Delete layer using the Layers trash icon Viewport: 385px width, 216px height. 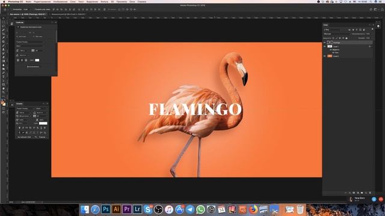pos(370,193)
